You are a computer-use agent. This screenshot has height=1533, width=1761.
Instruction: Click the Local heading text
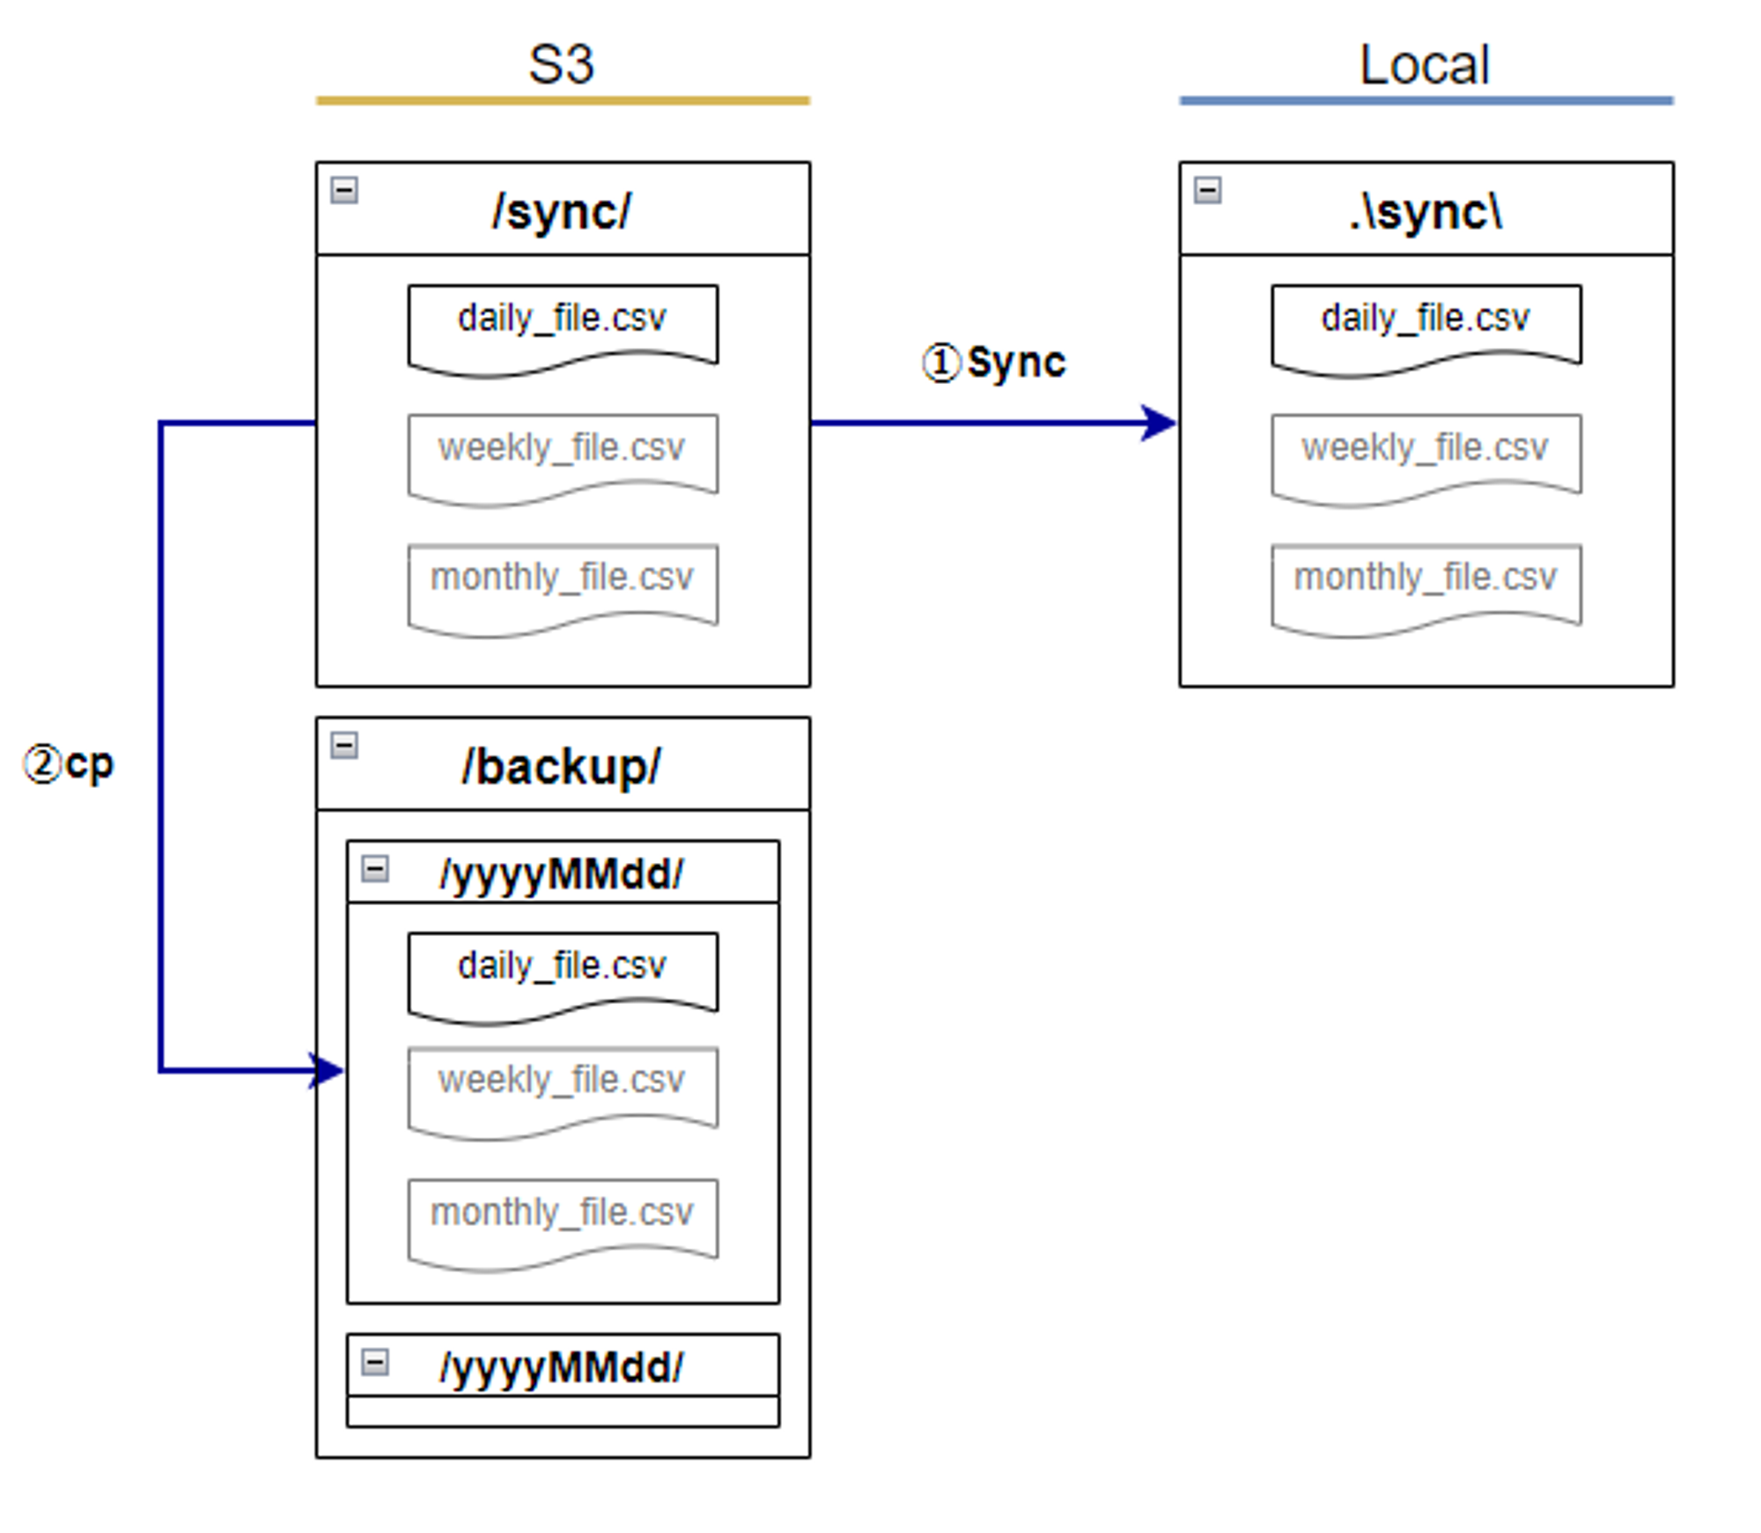1425,64
